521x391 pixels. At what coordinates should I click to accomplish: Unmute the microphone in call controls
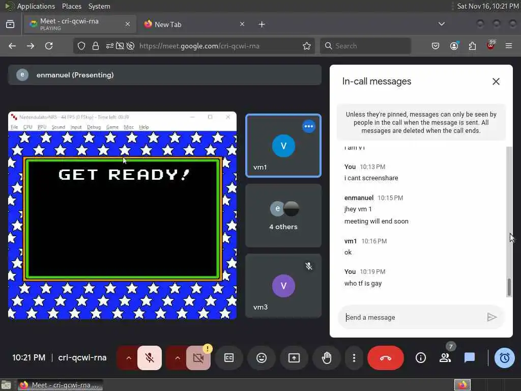(150, 358)
